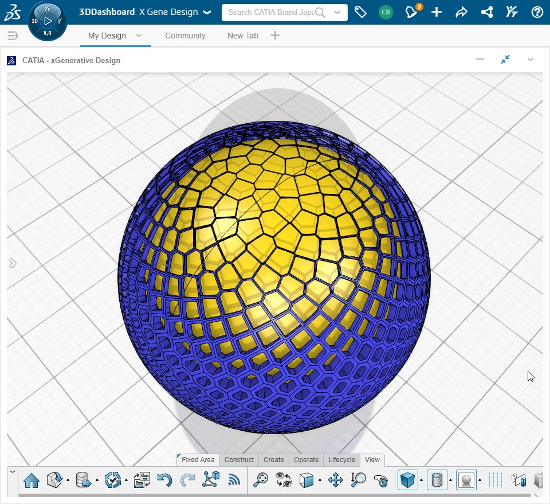Screen dimensions: 550x504
Task: Click the plus add icon in top bar
Action: click(437, 12)
